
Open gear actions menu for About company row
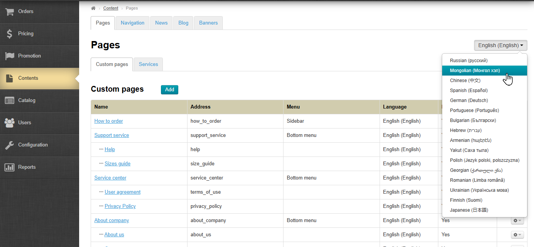pos(517,221)
